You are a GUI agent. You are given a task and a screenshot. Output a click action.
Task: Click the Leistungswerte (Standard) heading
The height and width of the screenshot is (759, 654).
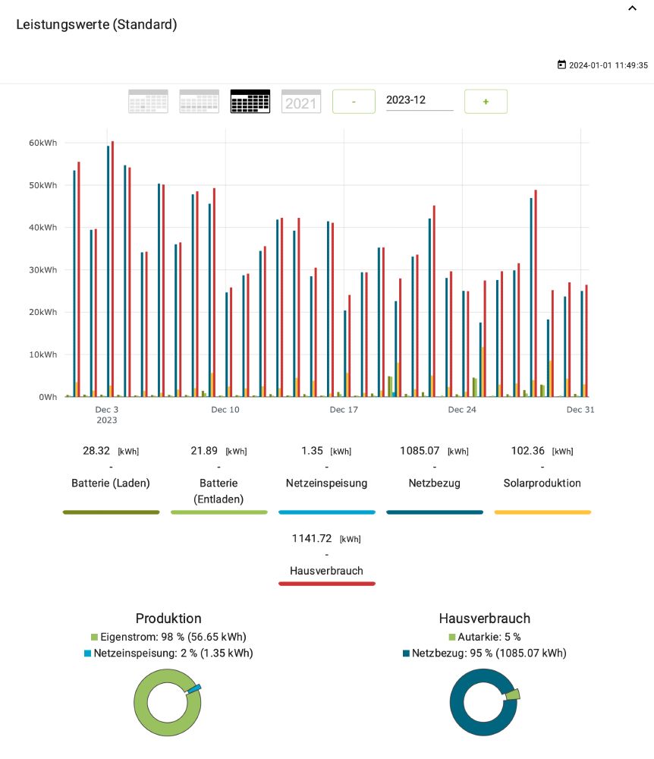click(97, 24)
